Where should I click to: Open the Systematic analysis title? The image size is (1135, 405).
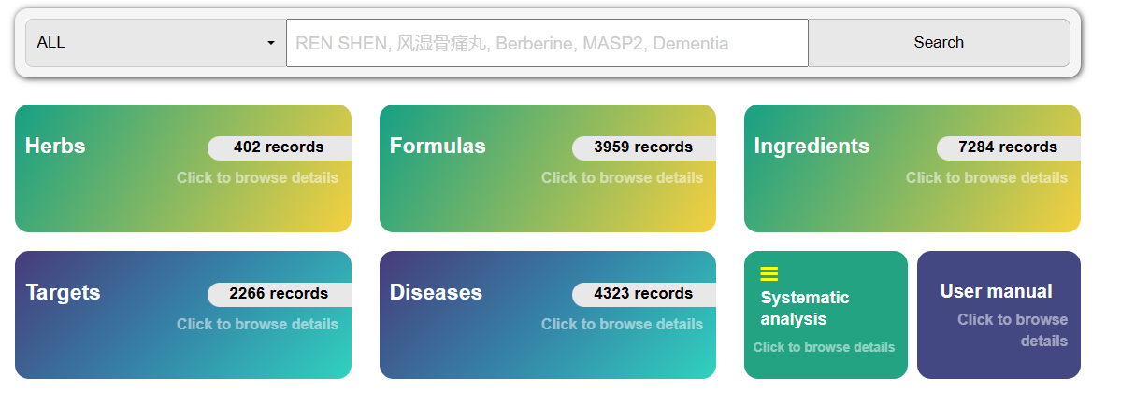(x=805, y=308)
